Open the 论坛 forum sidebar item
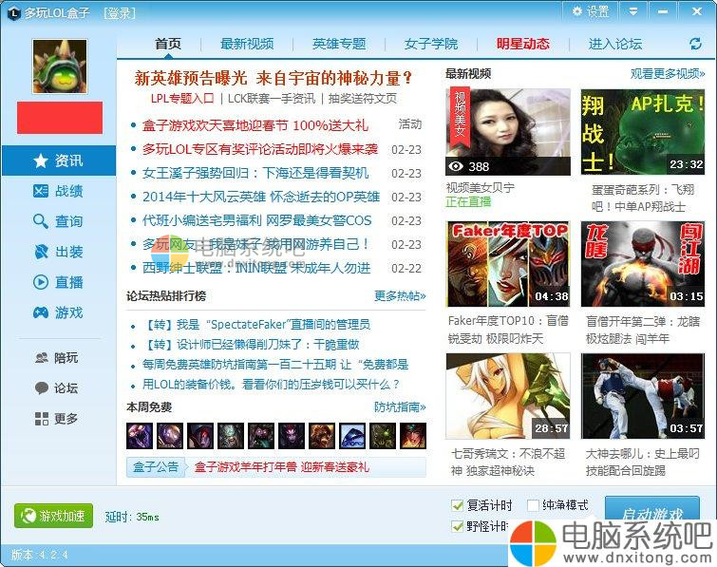The width and height of the screenshot is (717, 567). [x=57, y=388]
